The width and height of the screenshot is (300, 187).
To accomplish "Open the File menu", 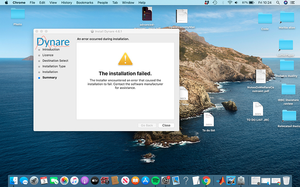I will pyautogui.click(x=32, y=3).
